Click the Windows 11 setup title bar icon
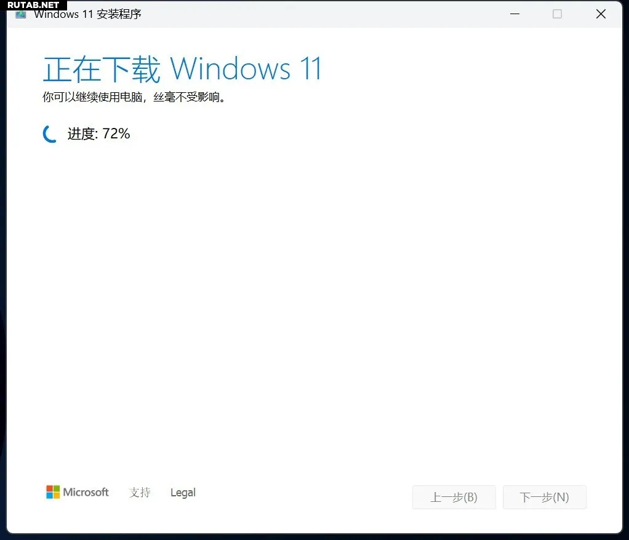The image size is (629, 540). [x=21, y=14]
